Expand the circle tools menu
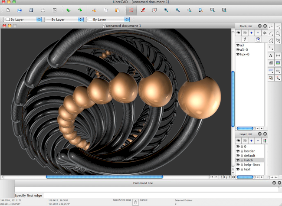The width and height of the screenshot is (282, 206). pos(278,34)
